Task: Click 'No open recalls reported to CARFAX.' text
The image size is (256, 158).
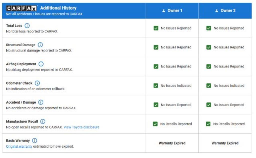Action: [34, 127]
